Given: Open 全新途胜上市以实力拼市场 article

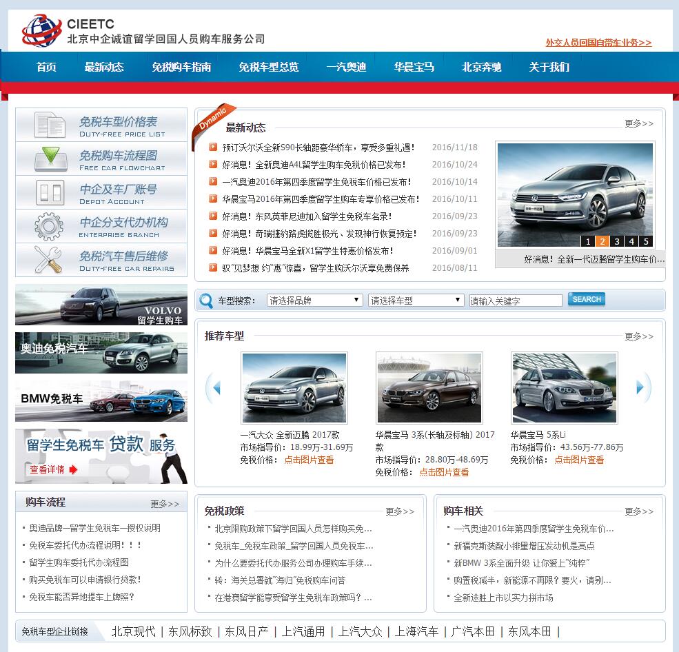Looking at the screenshot, I should [x=504, y=598].
